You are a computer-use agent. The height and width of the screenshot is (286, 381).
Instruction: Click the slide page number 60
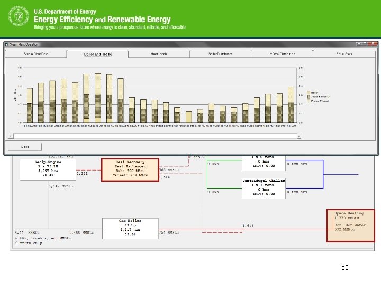tap(345, 267)
